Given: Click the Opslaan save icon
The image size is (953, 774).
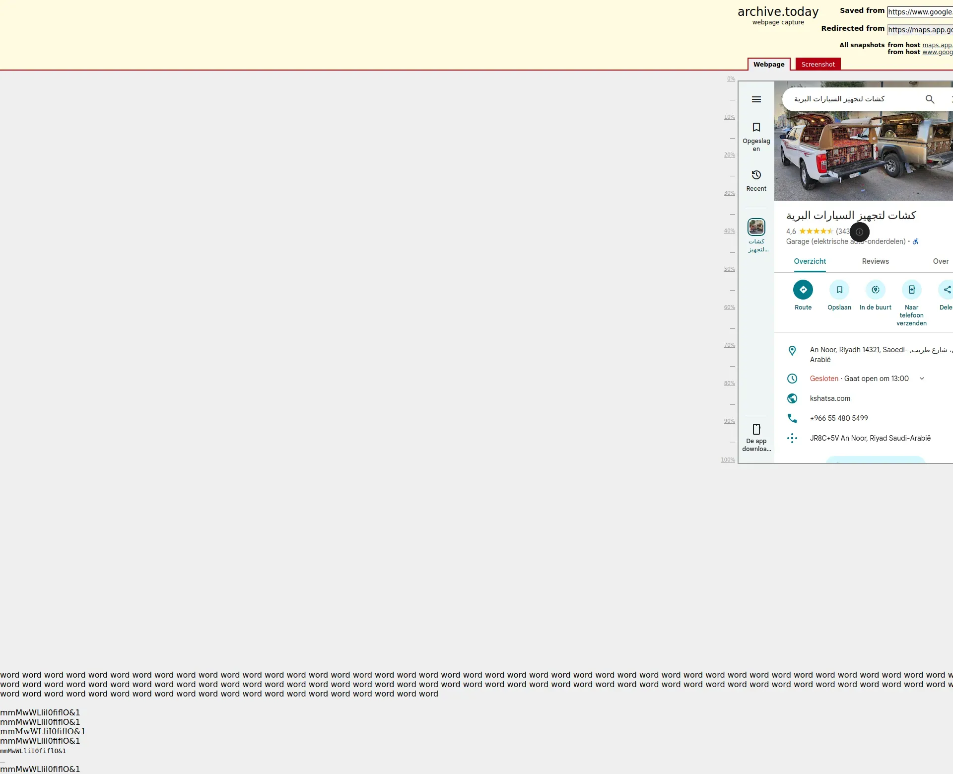Looking at the screenshot, I should point(839,290).
